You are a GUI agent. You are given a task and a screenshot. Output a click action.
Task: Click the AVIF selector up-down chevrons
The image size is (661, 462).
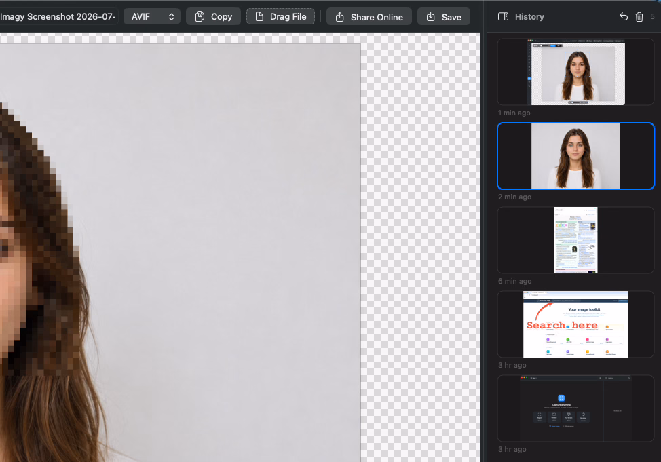pyautogui.click(x=171, y=17)
